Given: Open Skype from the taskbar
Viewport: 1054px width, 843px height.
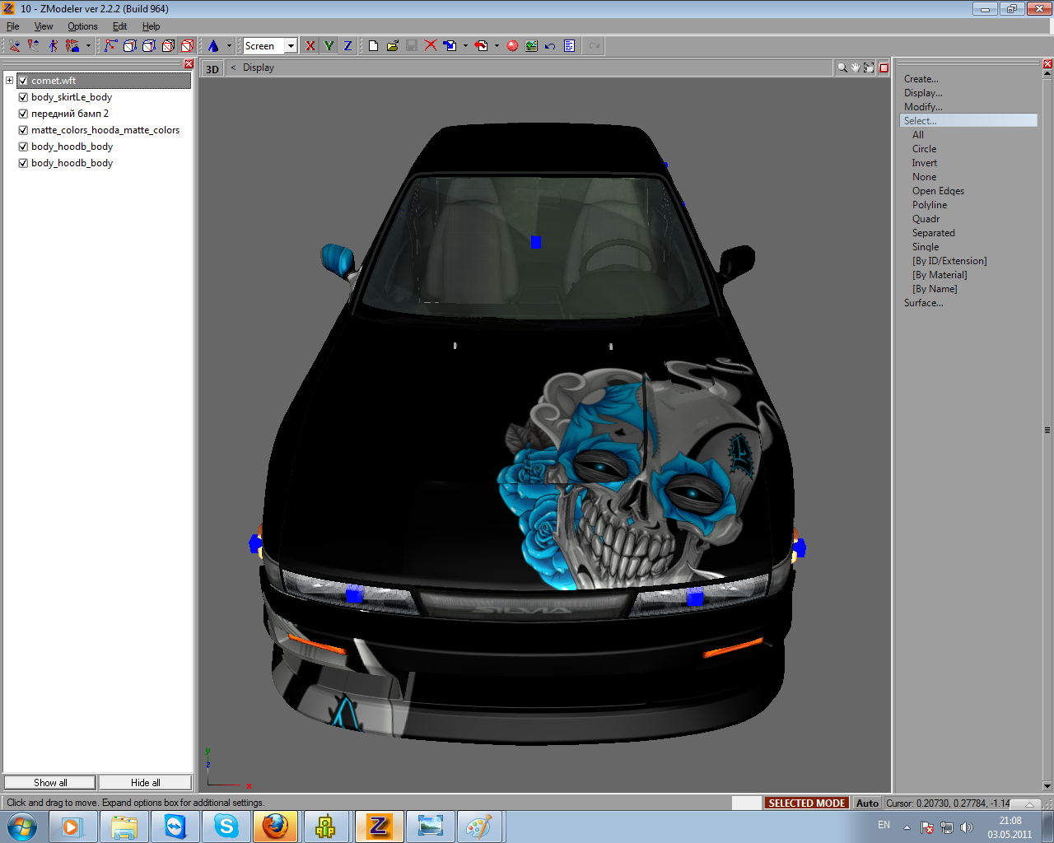Looking at the screenshot, I should (x=226, y=826).
